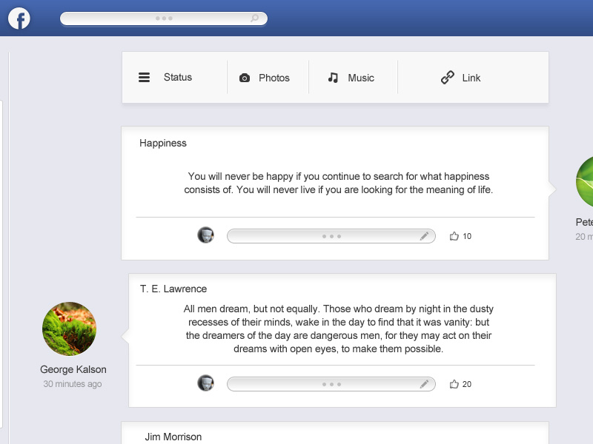Focus the comment field in Happiness post
The width and height of the screenshot is (593, 444).
coord(331,236)
